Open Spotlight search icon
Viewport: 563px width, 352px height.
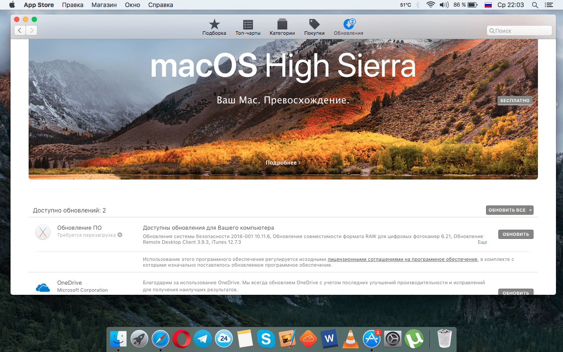535,5
